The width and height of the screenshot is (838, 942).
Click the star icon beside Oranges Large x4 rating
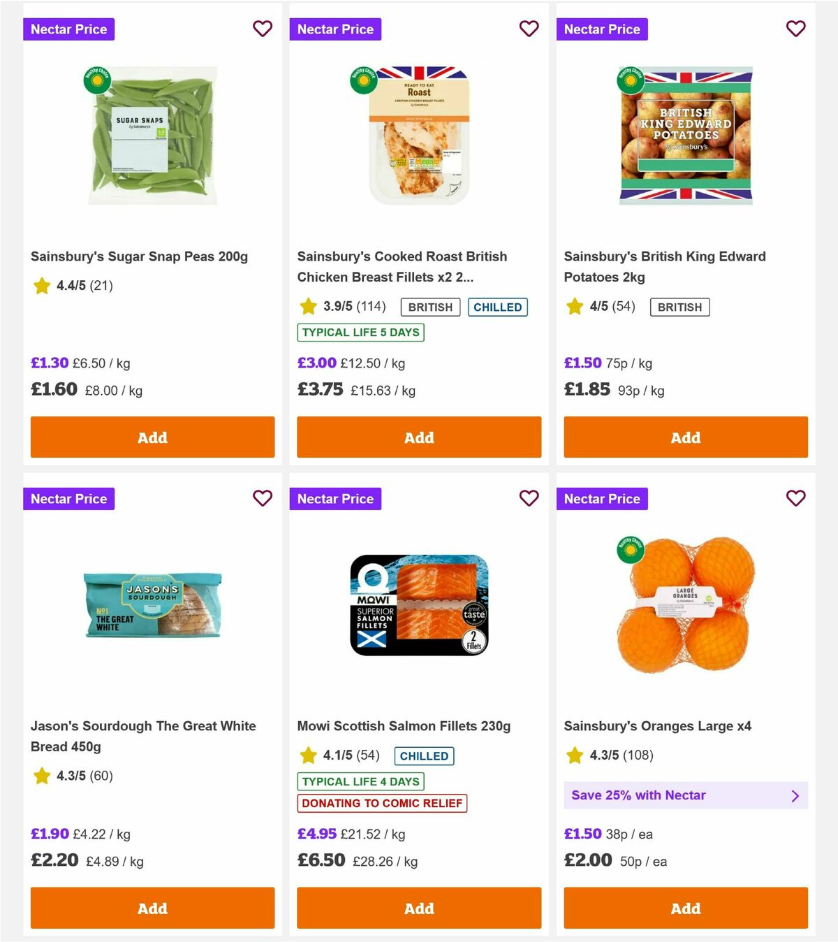[x=574, y=755]
